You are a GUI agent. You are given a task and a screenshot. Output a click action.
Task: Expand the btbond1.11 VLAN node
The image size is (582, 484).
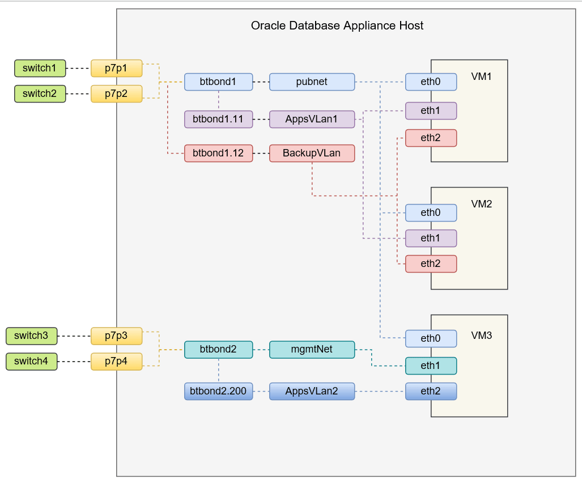tap(218, 119)
